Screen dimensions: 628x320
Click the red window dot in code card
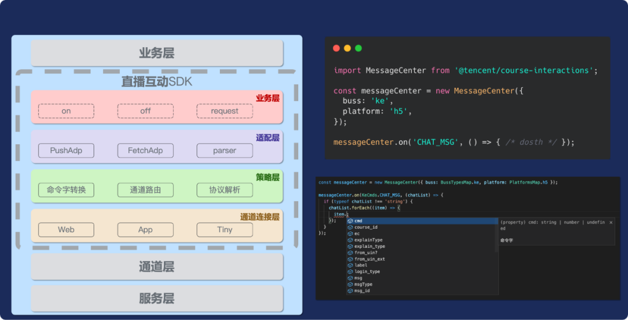336,48
